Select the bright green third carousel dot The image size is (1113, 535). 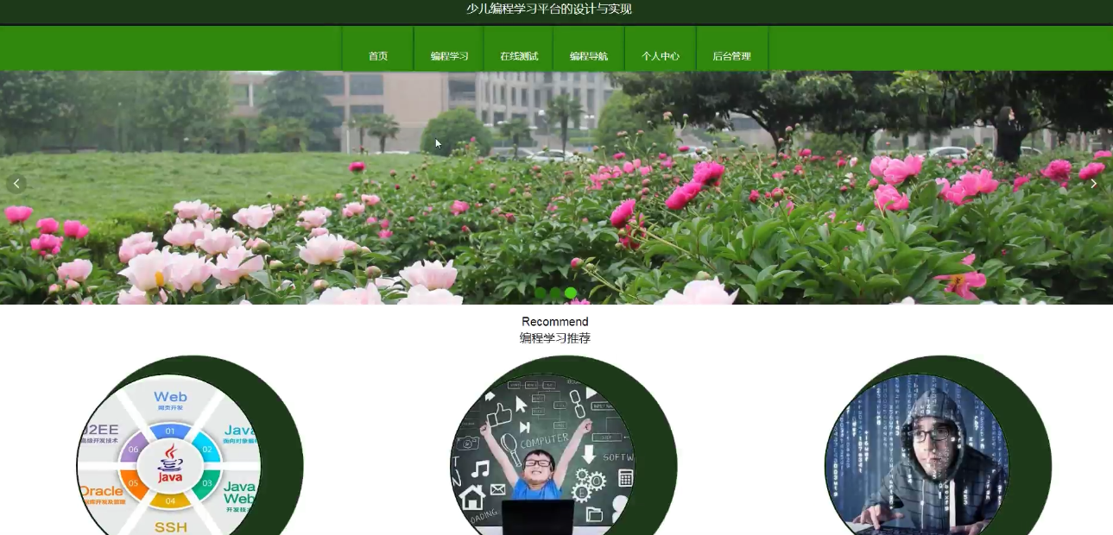pyautogui.click(x=571, y=293)
